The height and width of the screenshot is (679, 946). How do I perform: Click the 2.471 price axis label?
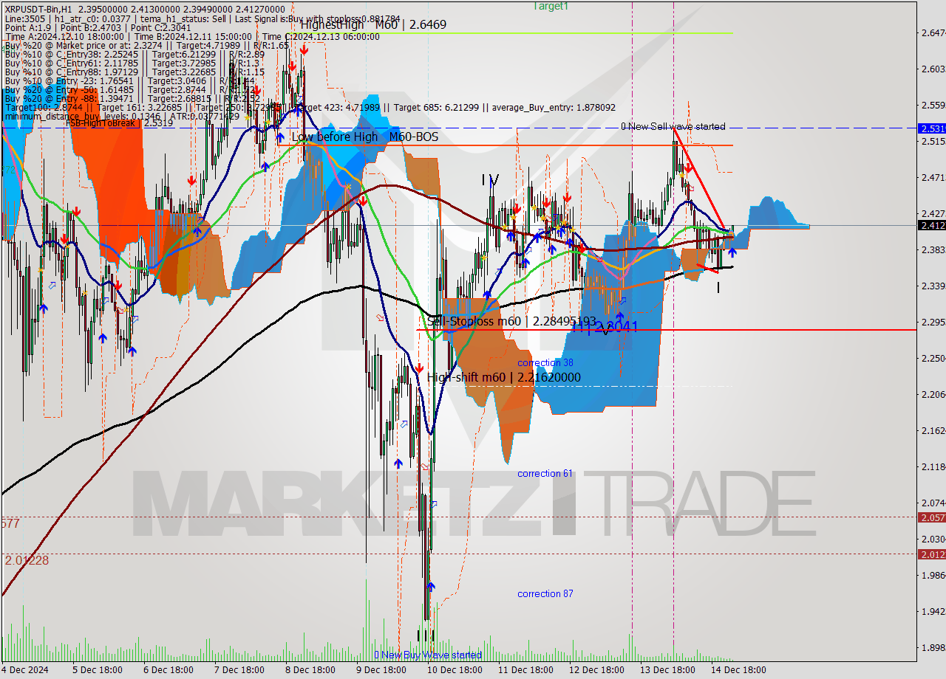click(x=932, y=178)
